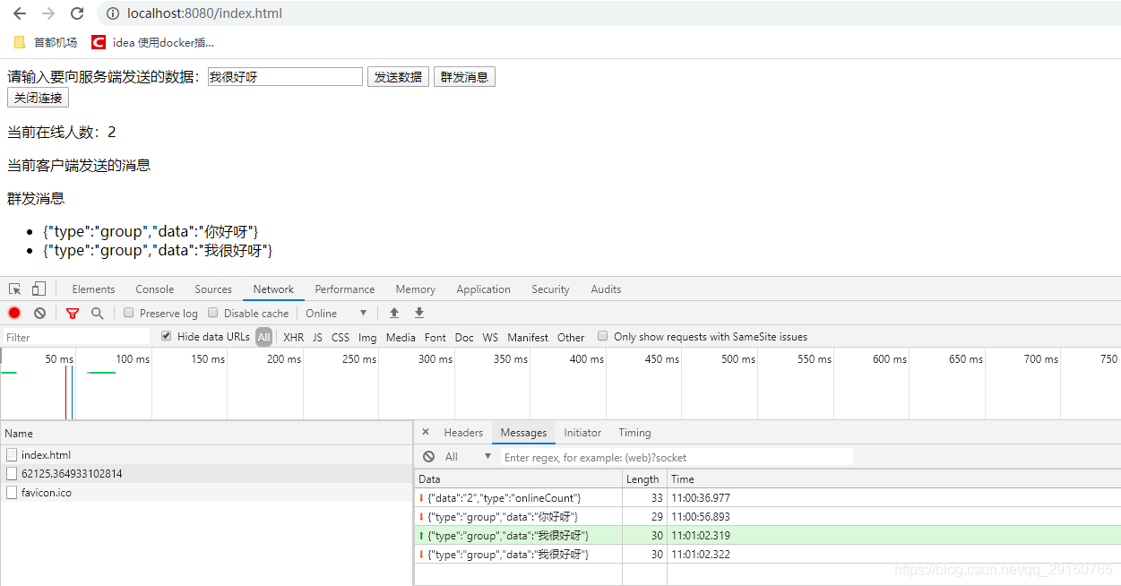
Task: Click the browser forward arrow
Action: [48, 13]
